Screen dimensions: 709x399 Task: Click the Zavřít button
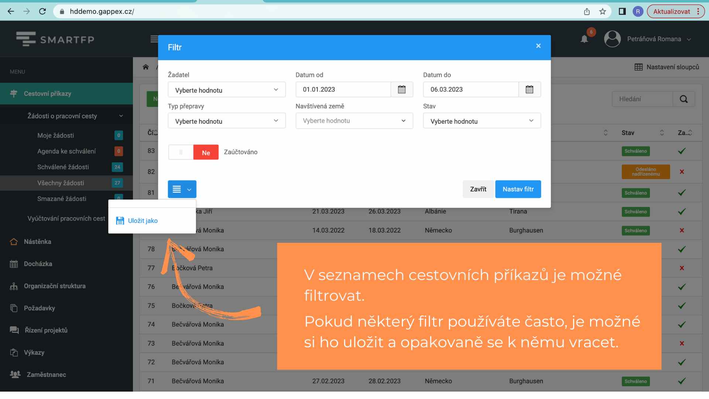[478, 189]
